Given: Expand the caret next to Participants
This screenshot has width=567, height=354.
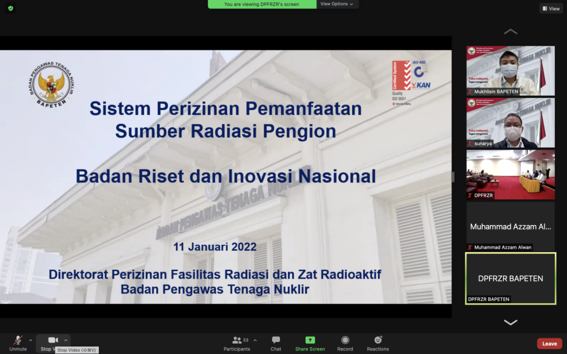Looking at the screenshot, I should [x=255, y=340].
